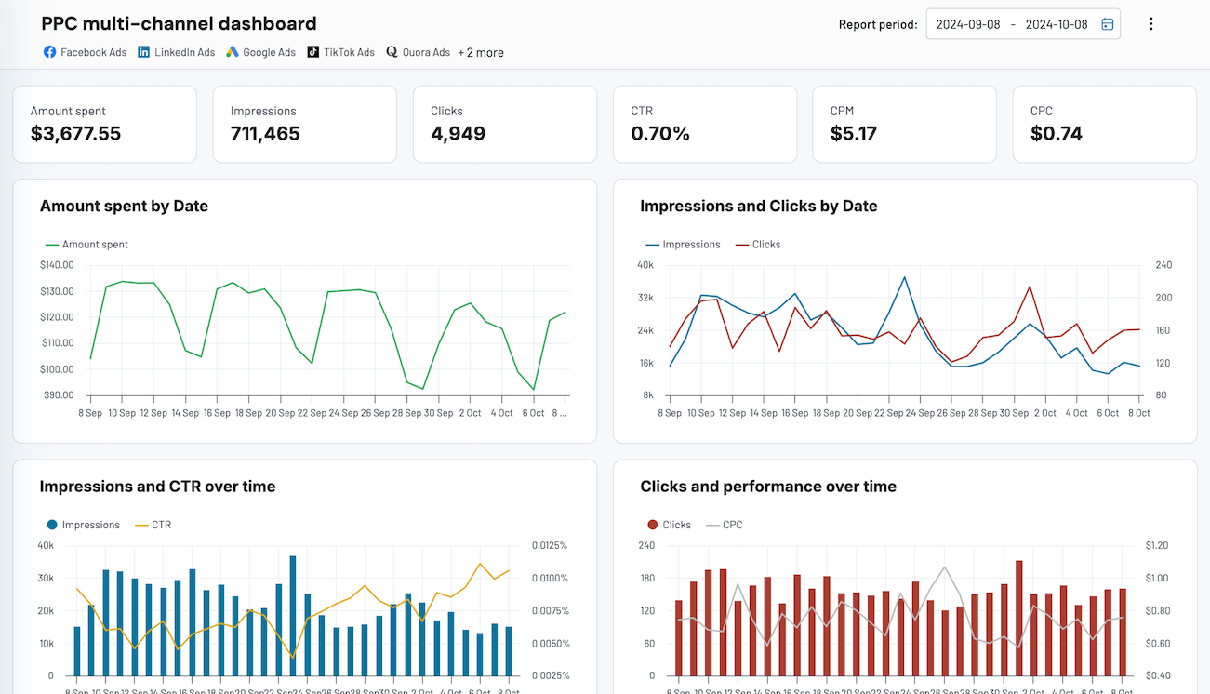Open the three-dot dashboard options menu

click(x=1151, y=23)
